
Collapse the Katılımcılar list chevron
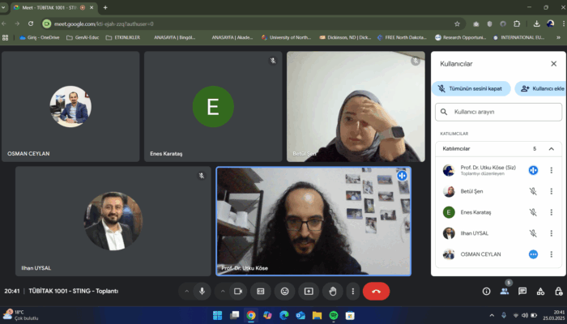(551, 149)
